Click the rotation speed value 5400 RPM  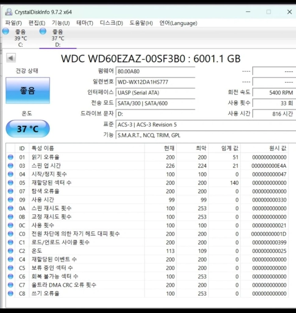tap(274, 93)
